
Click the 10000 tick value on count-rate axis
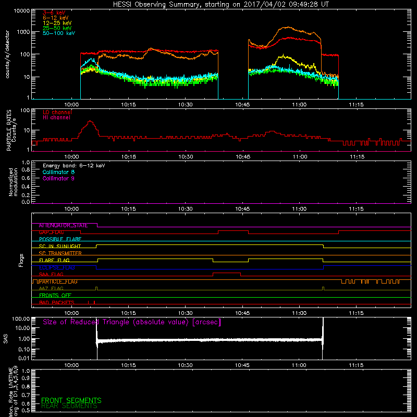(x=22, y=11)
